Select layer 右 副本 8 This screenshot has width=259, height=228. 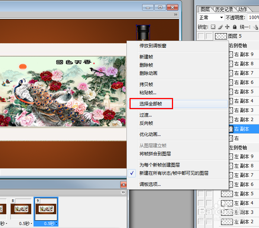click(244, 64)
